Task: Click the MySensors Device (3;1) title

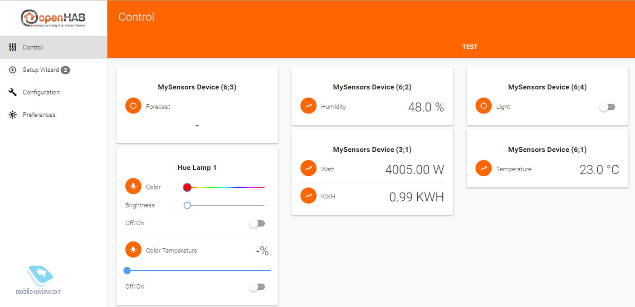Action: (372, 149)
